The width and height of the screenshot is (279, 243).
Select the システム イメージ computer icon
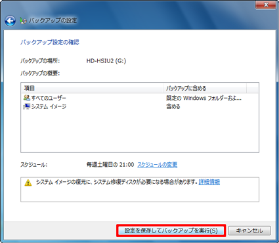coord(27,106)
